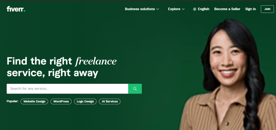Open the Become a Seller link
Viewport: 276px width, 130px height.
227,9
